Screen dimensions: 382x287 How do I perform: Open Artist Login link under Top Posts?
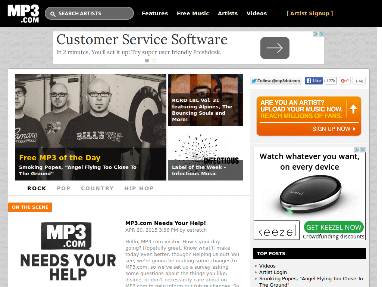pos(273,272)
